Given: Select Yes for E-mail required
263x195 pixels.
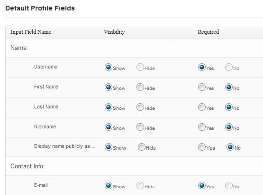Looking at the screenshot, I should point(202,185).
